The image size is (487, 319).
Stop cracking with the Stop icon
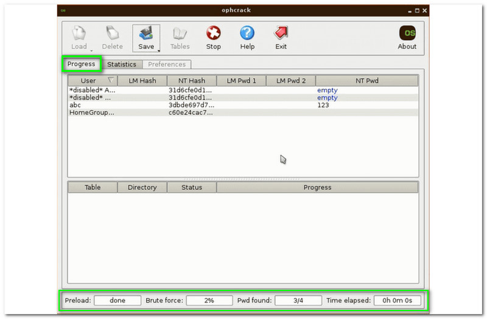click(214, 33)
